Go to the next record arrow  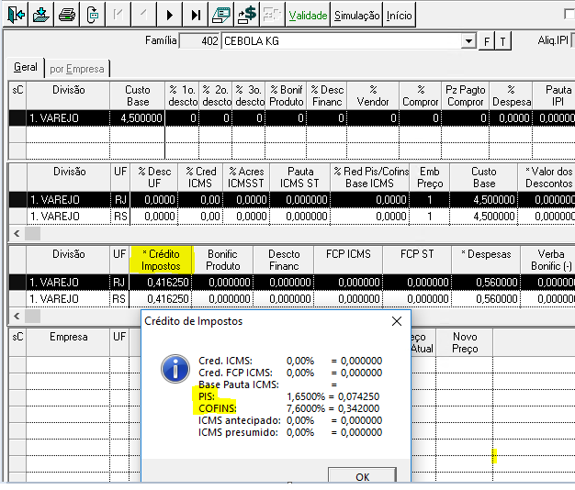pos(169,15)
